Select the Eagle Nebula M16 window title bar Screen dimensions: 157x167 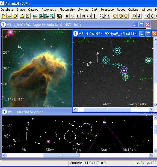(66, 25)
